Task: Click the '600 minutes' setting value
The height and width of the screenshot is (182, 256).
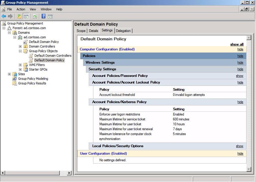Action: coord(181,119)
